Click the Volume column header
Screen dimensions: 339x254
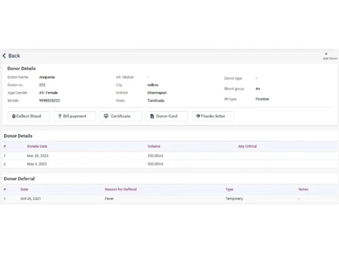[154, 146]
